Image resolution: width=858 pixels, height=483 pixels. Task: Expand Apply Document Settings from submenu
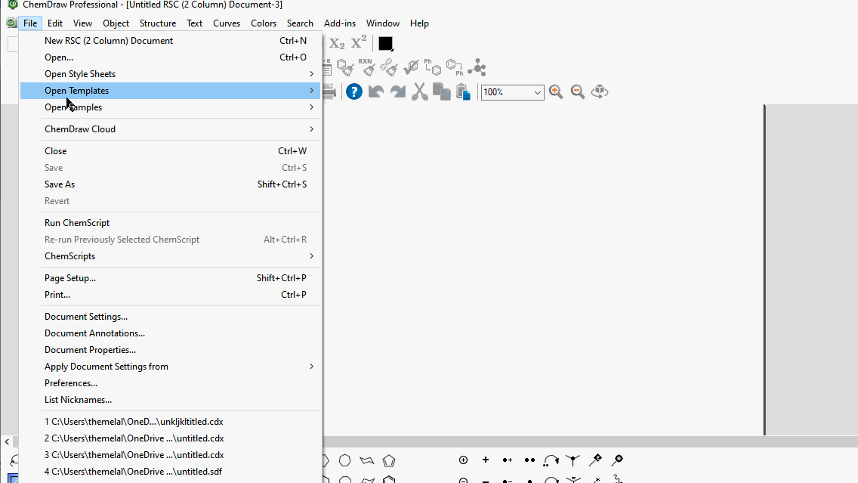pos(170,367)
